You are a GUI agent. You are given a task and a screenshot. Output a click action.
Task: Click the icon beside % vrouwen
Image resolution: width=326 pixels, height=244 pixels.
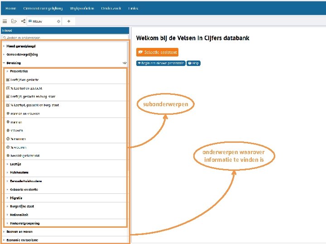tap(8, 147)
